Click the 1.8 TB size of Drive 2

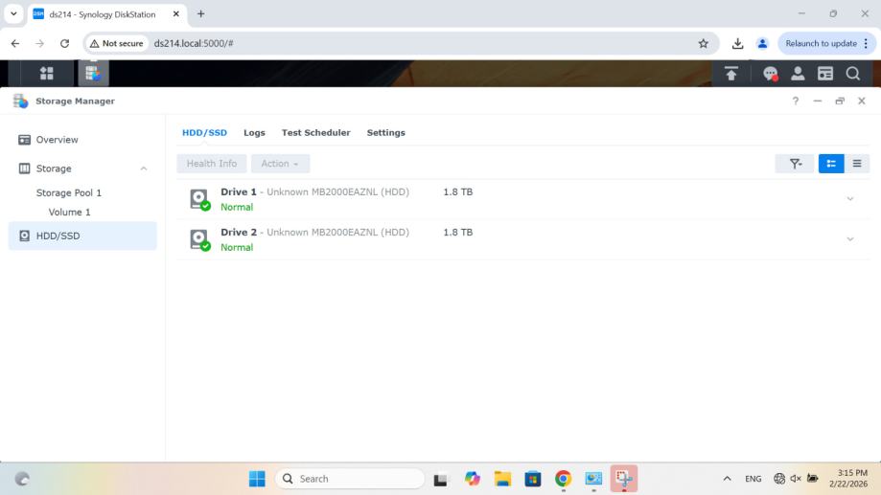[x=458, y=233]
